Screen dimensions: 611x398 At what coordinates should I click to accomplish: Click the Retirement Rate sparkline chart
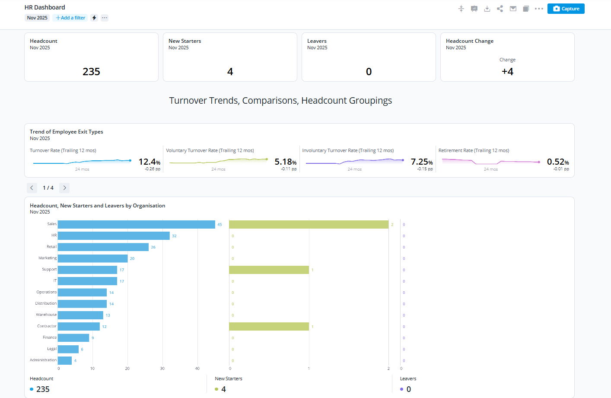[x=490, y=161]
